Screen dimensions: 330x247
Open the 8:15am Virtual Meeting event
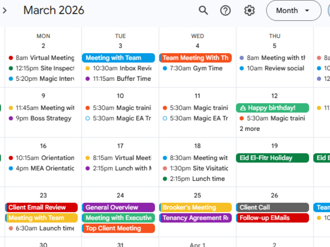coord(118,158)
